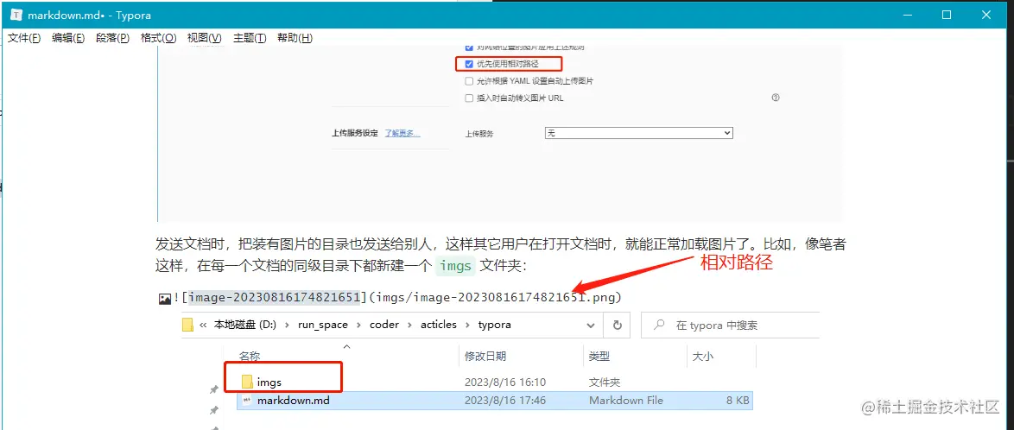This screenshot has height=430, width=1014.
Task: Sort by 类型 column header
Action: (x=599, y=357)
